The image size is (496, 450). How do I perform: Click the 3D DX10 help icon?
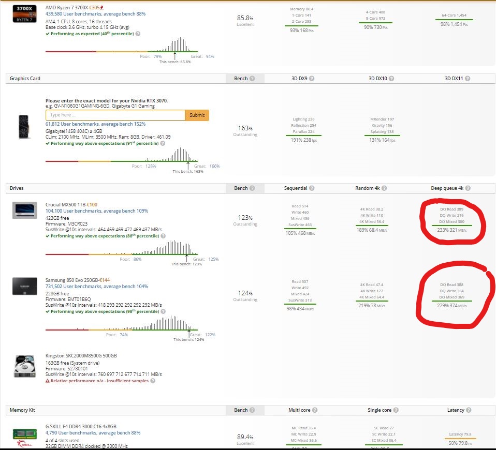pos(391,79)
